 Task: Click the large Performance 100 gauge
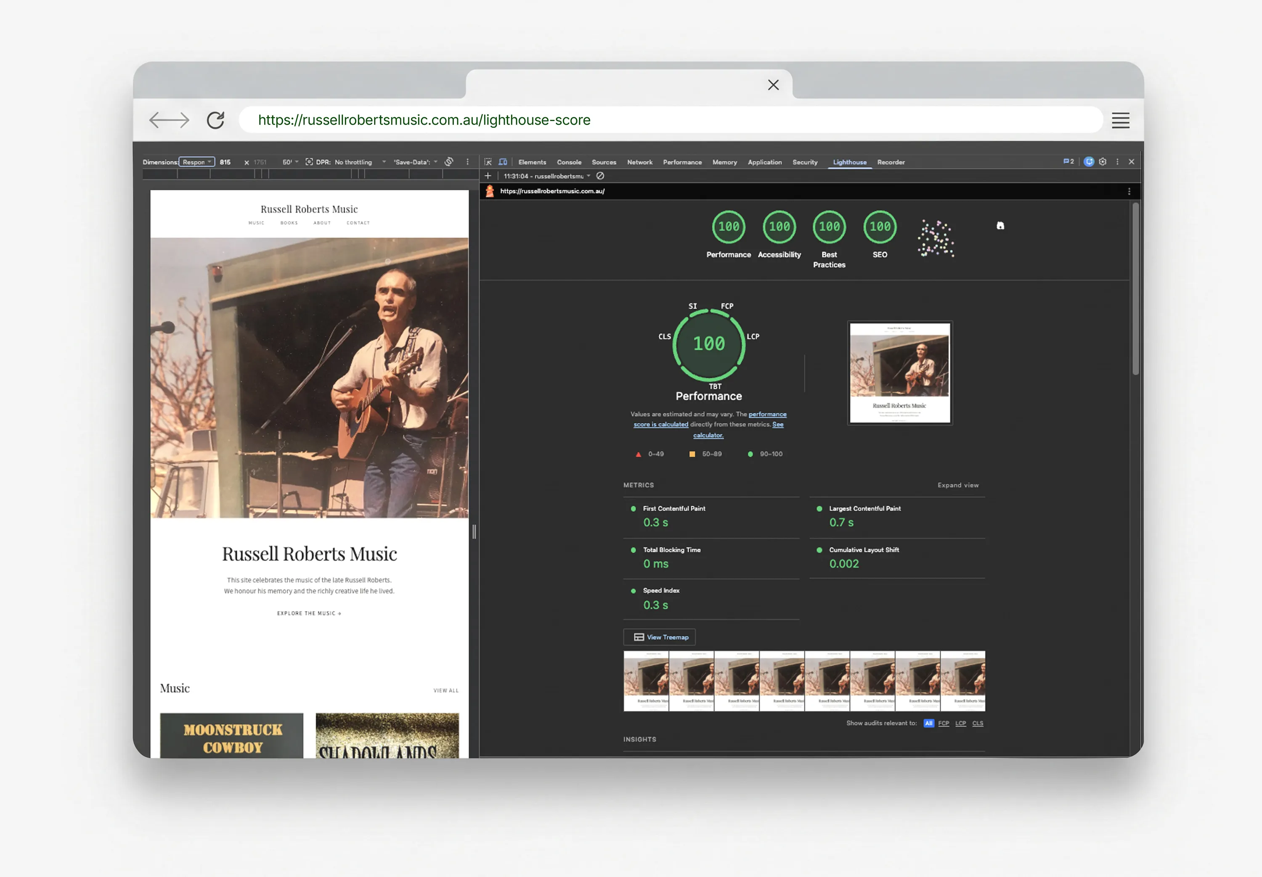(708, 345)
